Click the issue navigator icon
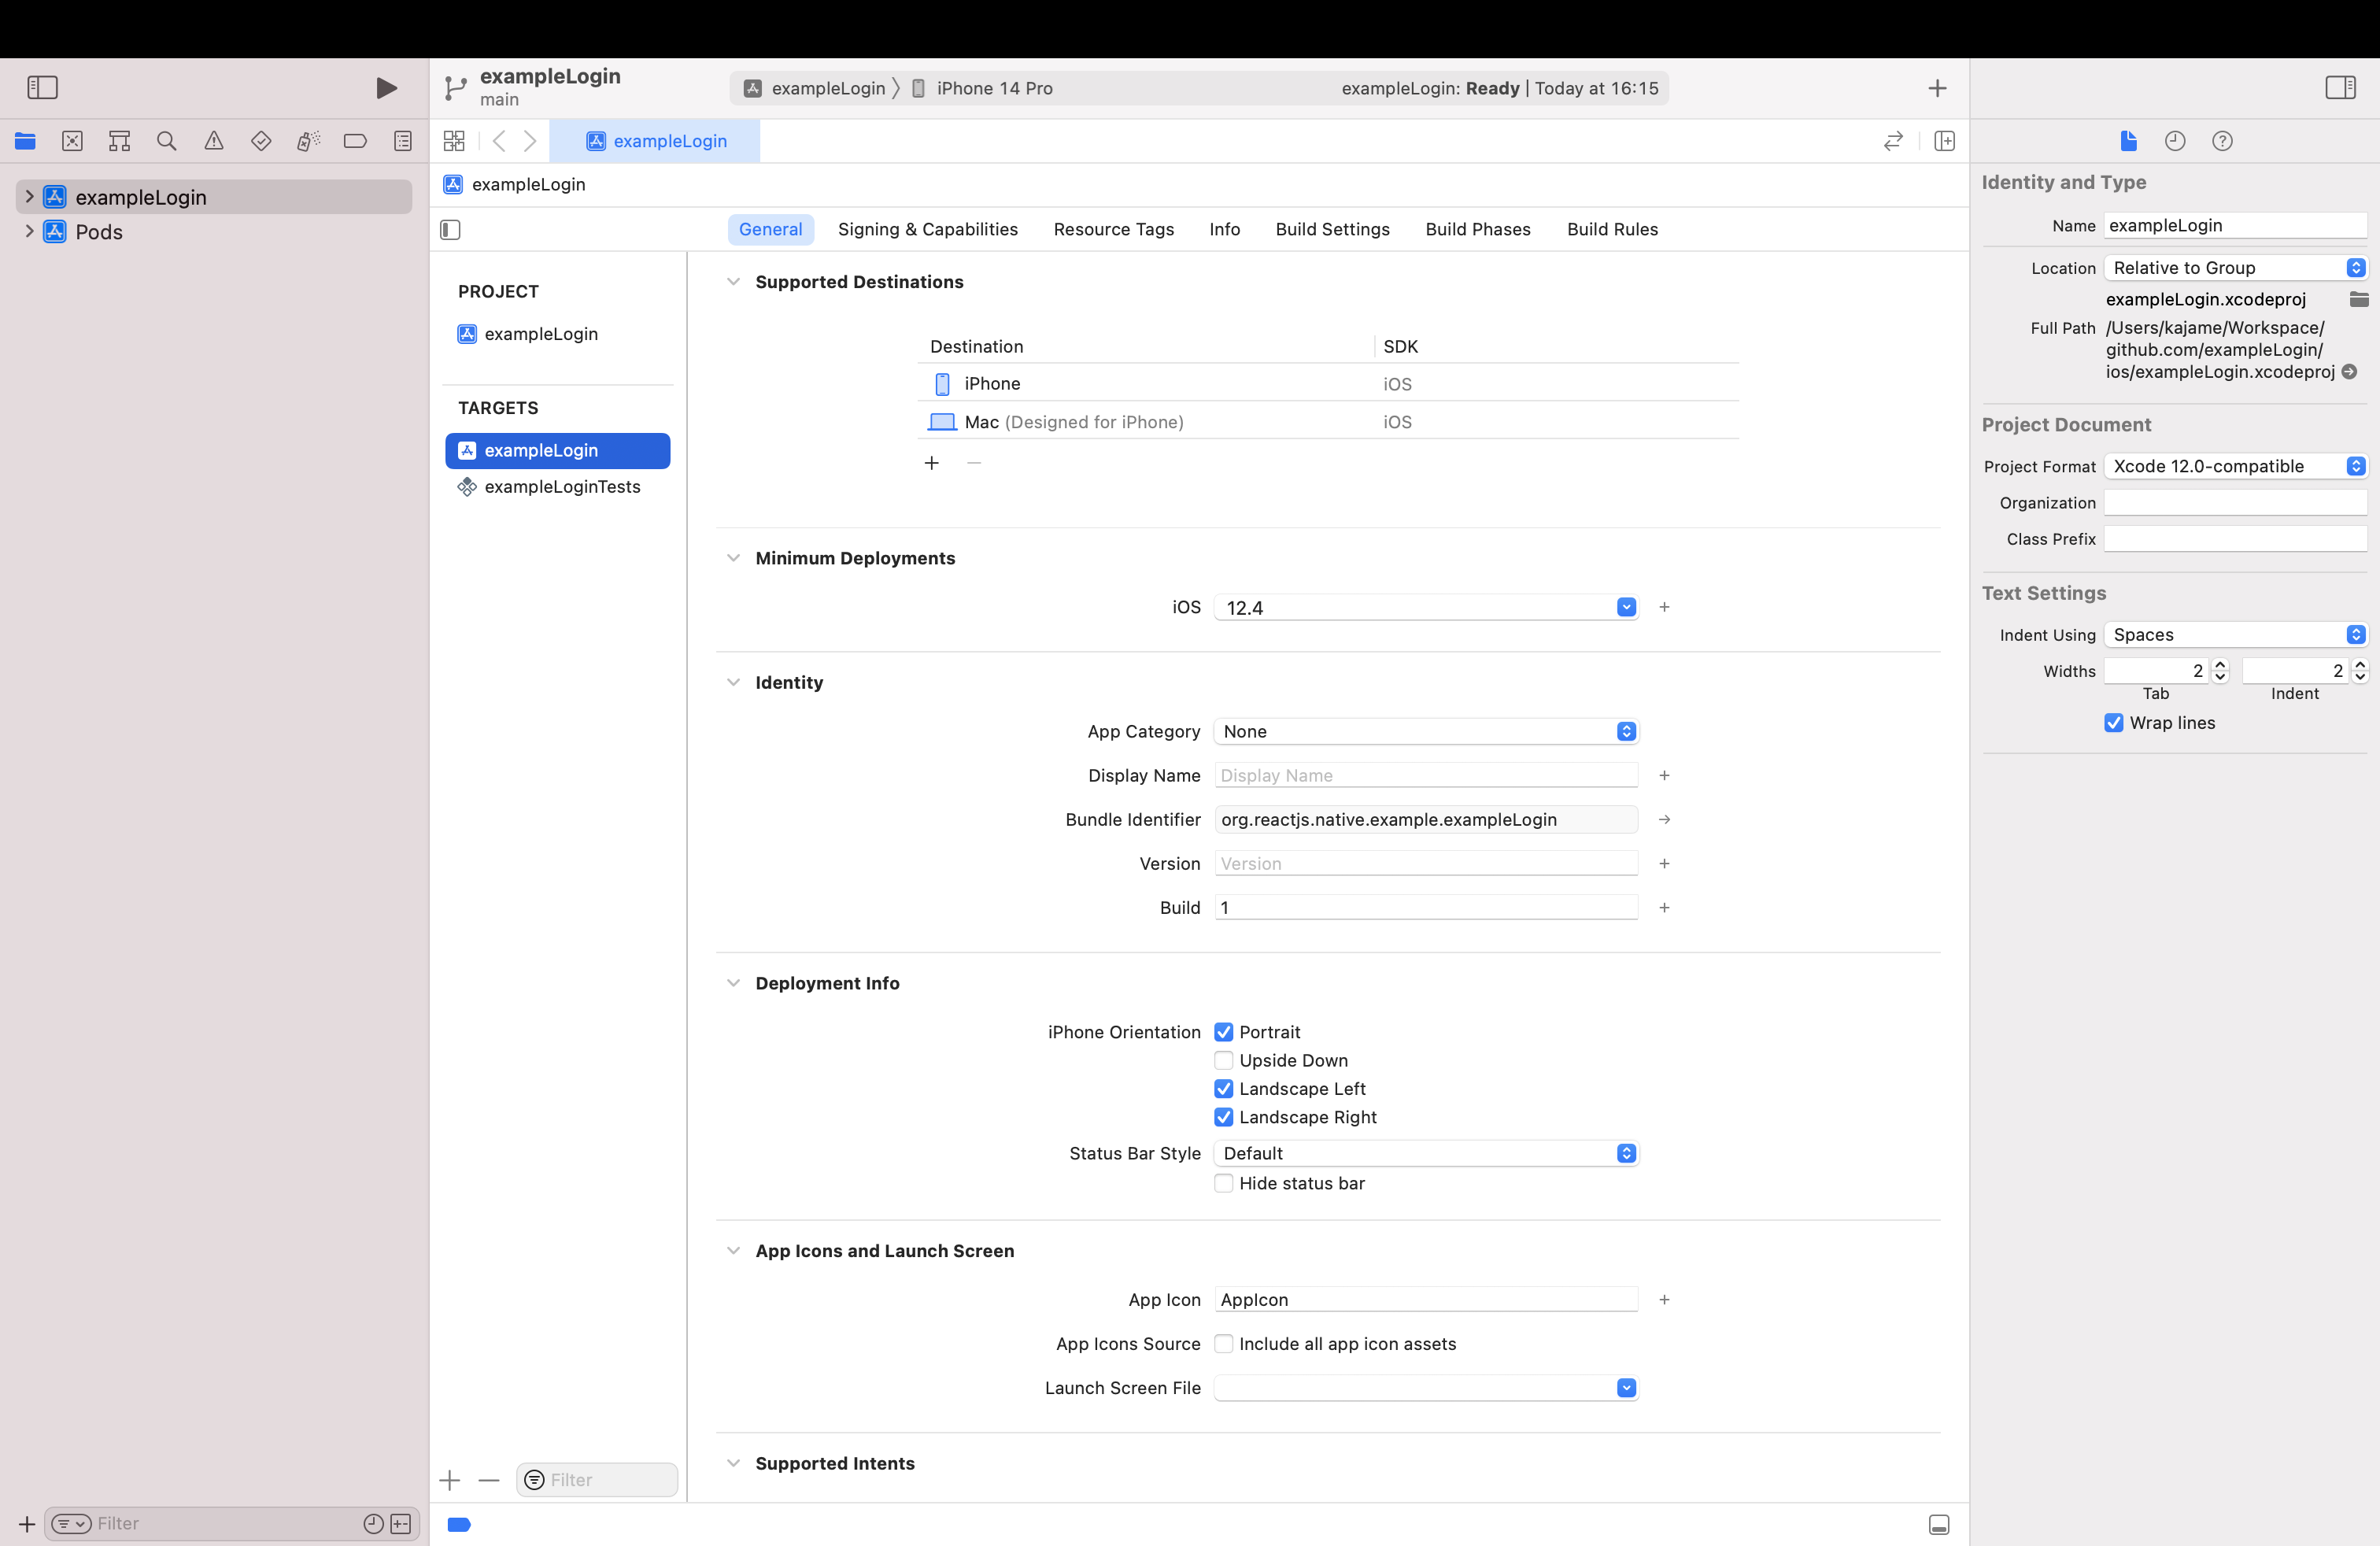Image resolution: width=2380 pixels, height=1546 pixels. 213,141
